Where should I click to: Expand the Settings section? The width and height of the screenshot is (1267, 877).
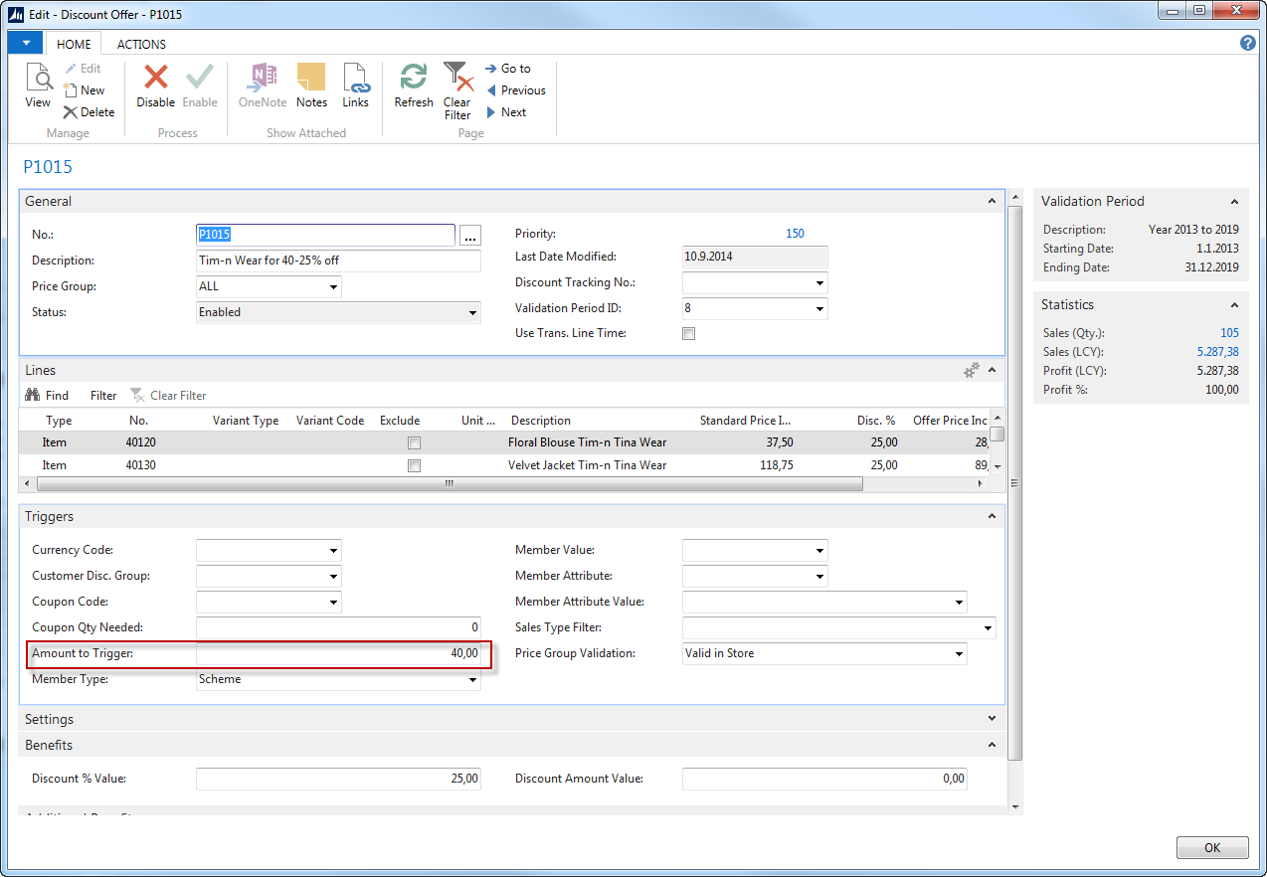pos(991,719)
